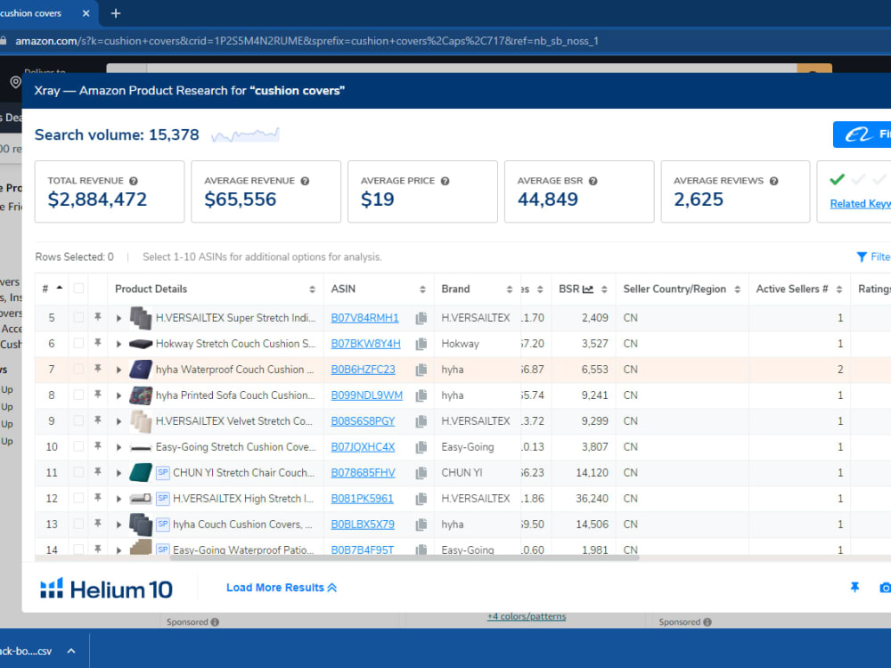
Task: Pin the row 7 hyha Waterproof product
Action: pyautogui.click(x=98, y=369)
